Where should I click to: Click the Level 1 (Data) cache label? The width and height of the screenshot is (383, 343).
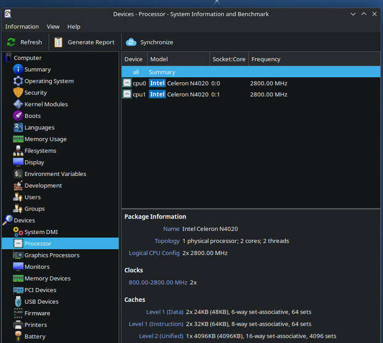click(165, 312)
